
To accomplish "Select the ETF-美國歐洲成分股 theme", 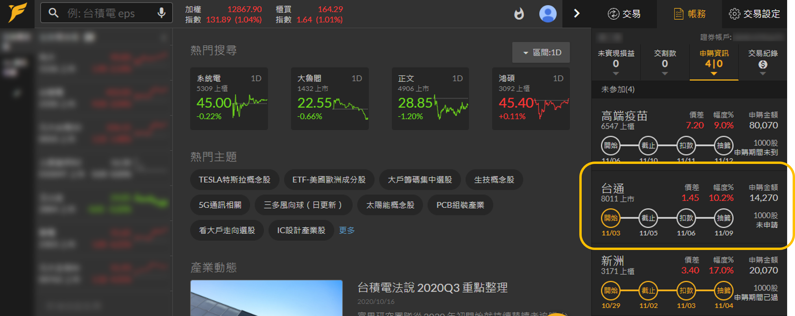I will pos(329,180).
